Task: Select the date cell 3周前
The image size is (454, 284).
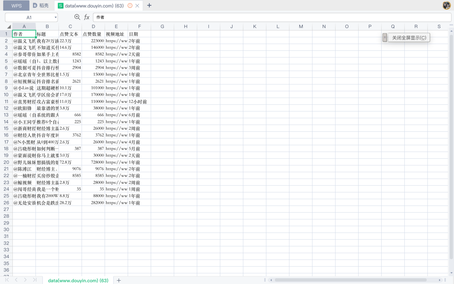Action: tap(139, 68)
